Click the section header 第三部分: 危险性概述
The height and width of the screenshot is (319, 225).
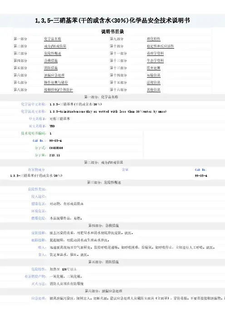tap(104, 183)
